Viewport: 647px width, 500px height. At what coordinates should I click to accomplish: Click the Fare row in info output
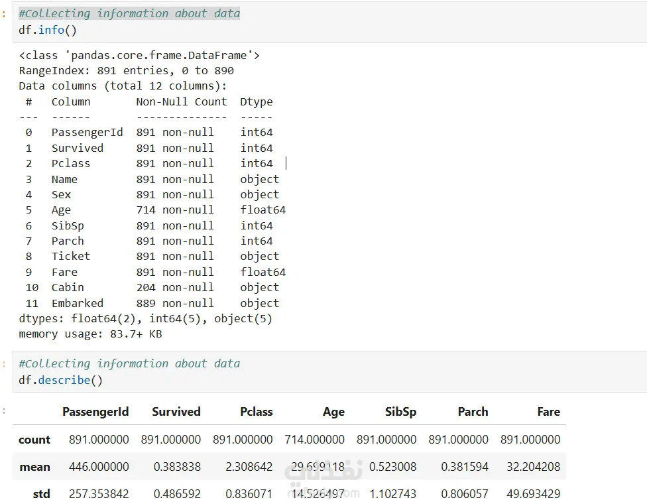click(156, 273)
